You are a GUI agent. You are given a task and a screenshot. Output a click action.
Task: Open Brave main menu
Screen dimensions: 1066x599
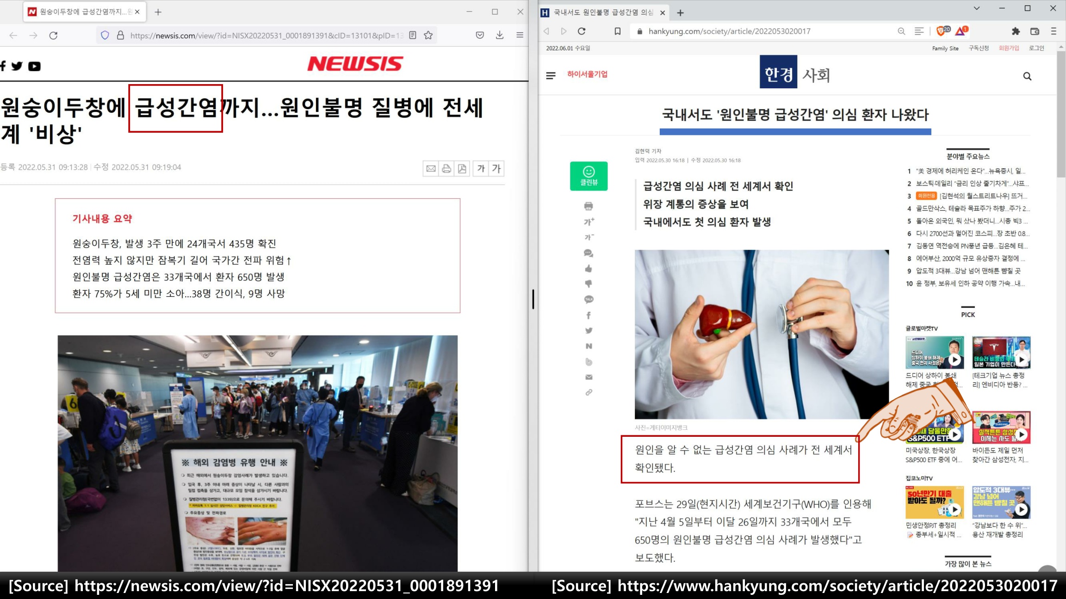point(1054,31)
